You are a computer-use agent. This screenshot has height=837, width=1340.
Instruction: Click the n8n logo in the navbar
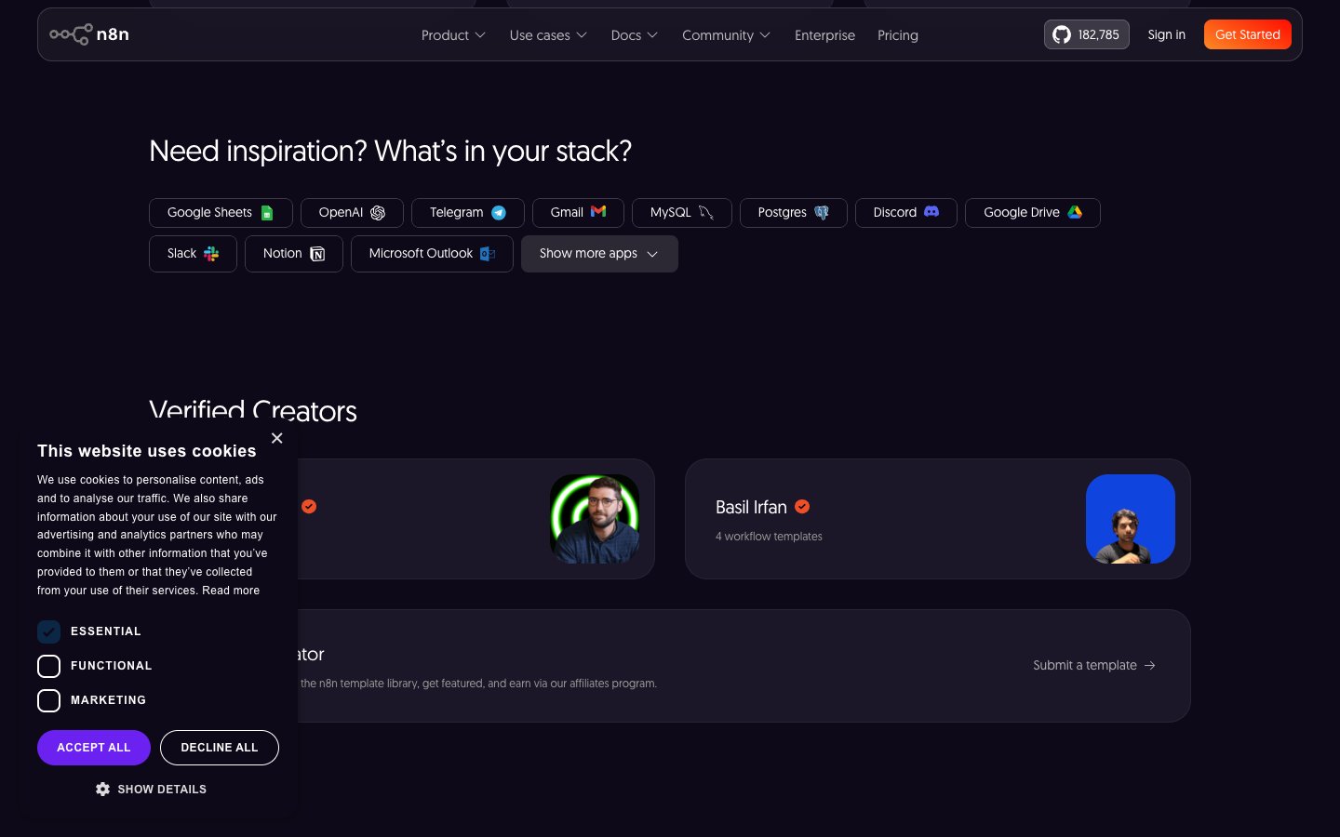click(89, 34)
